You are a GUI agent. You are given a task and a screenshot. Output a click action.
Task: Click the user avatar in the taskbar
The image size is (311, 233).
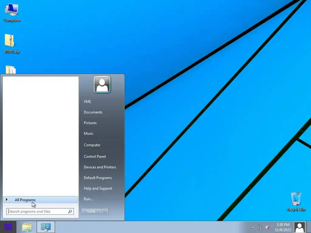click(299, 227)
